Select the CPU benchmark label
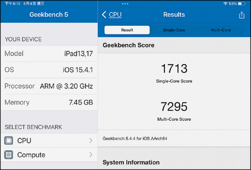Screen dimensions: 251x170 tap(24, 141)
